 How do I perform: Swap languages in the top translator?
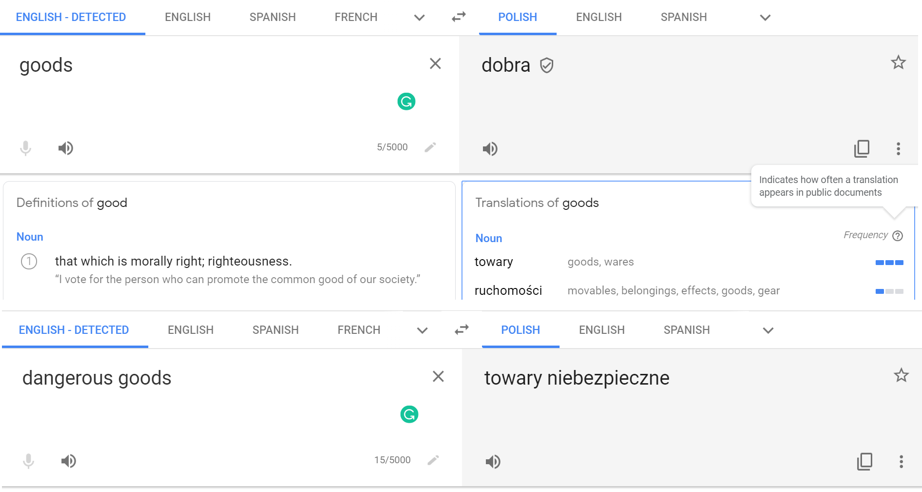tap(459, 17)
